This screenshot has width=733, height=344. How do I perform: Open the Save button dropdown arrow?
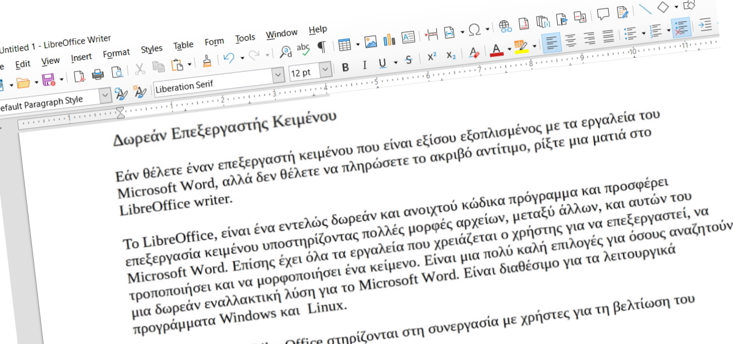(x=61, y=79)
